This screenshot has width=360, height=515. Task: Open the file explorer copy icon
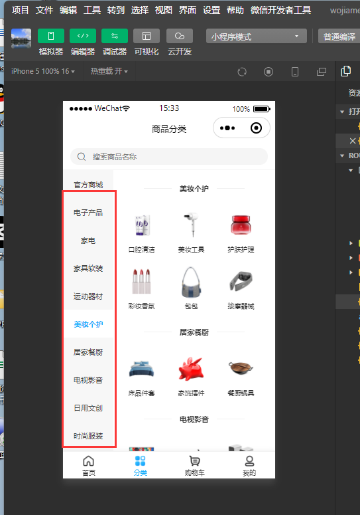point(346,71)
